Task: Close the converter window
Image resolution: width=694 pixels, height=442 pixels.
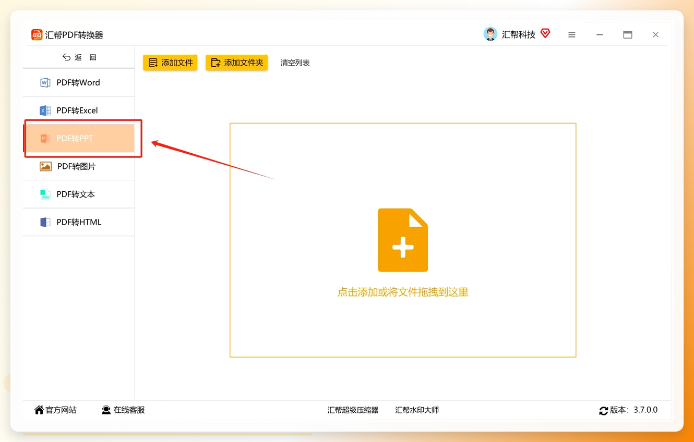Action: [x=656, y=35]
